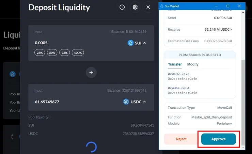Click the wallet scrollbar down arrow

[x=243, y=148]
